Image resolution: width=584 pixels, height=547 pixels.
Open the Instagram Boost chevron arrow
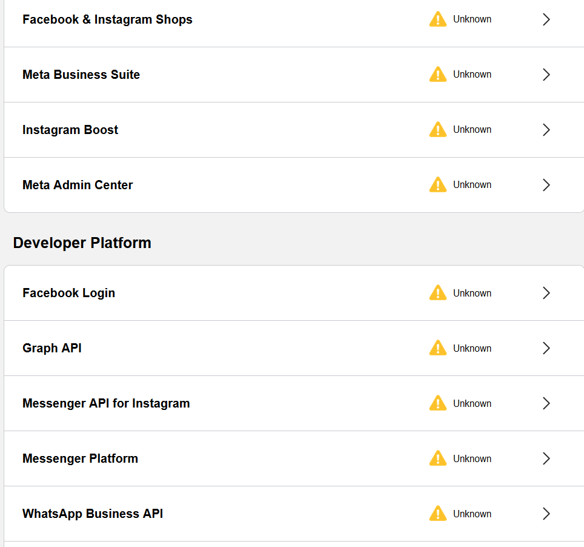point(546,130)
